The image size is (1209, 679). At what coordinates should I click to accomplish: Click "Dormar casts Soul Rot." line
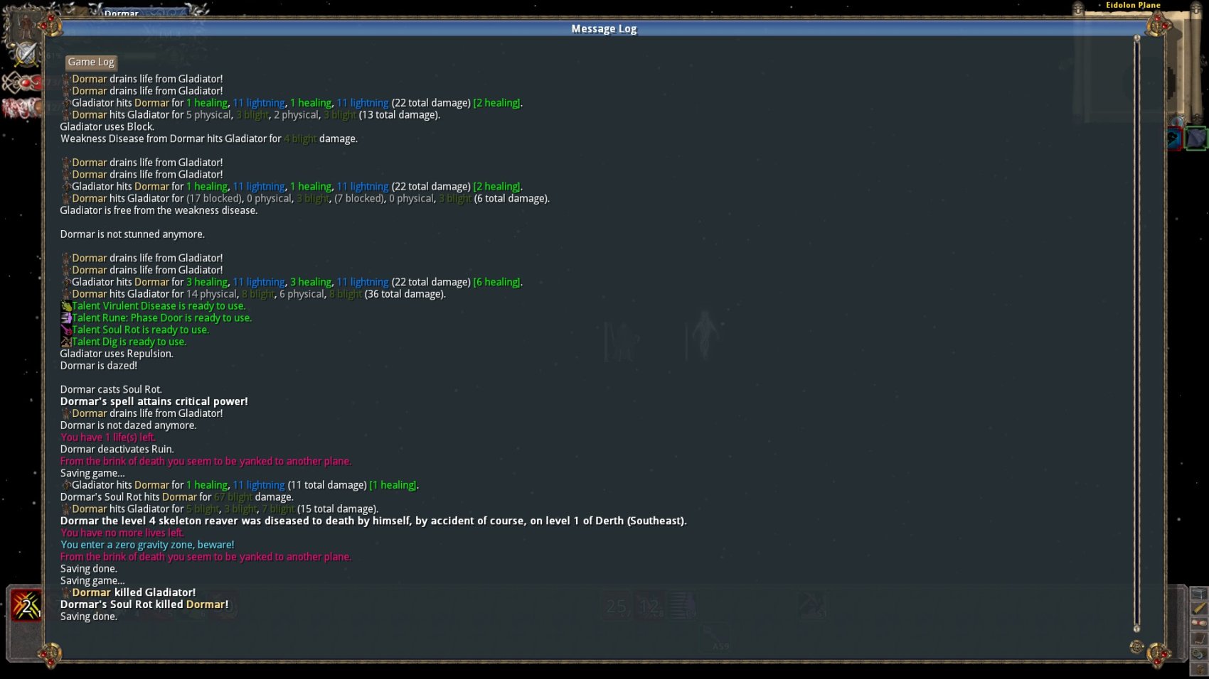tap(111, 390)
